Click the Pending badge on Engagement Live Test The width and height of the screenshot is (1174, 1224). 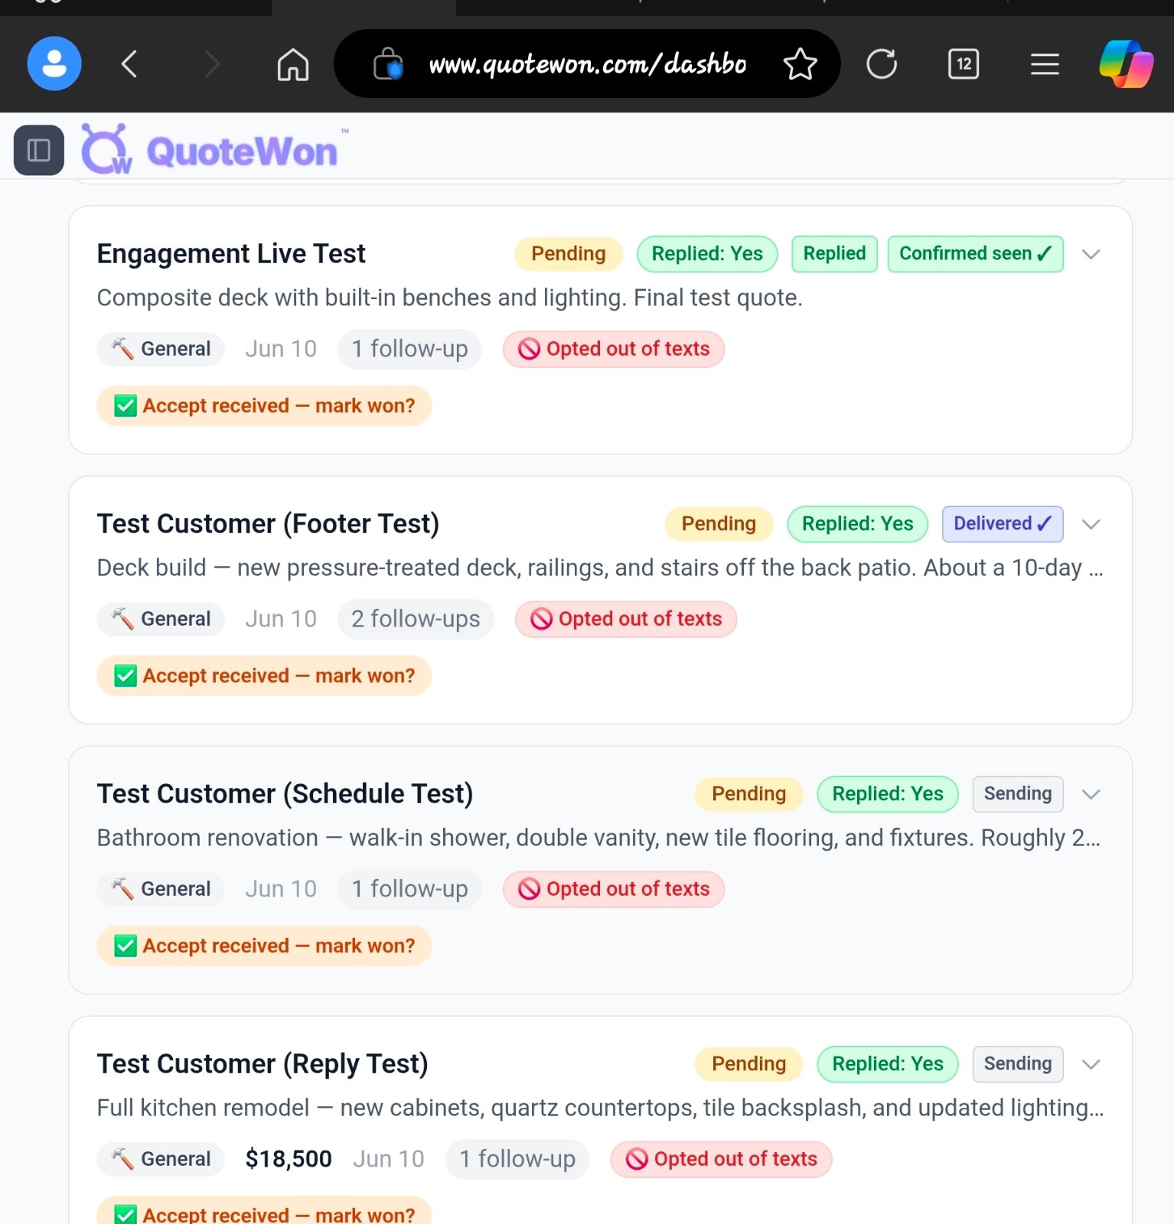tap(569, 254)
